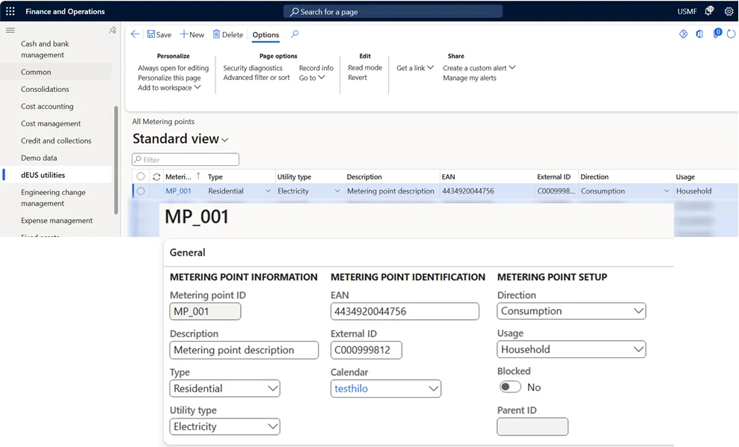
Task: Click Always open for editing
Action: [173, 68]
